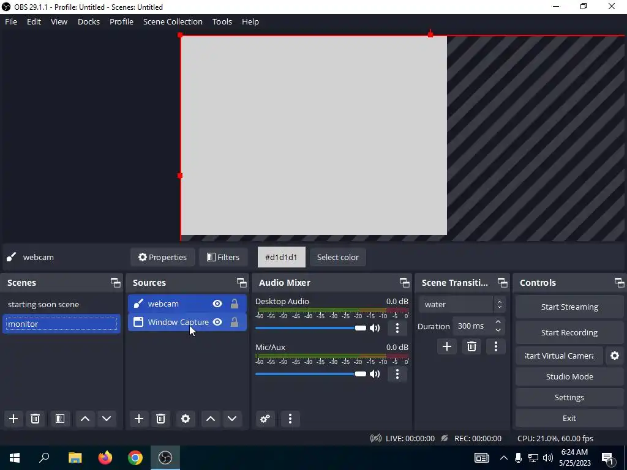The width and height of the screenshot is (627, 470).
Task: Open transition properties three-dot menu
Action: [x=496, y=346]
